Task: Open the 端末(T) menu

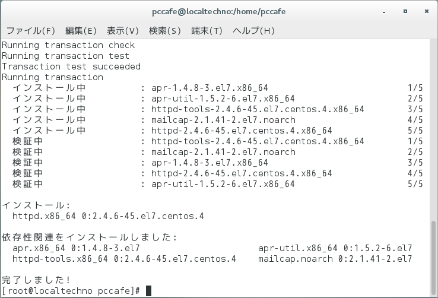Action: tap(207, 30)
